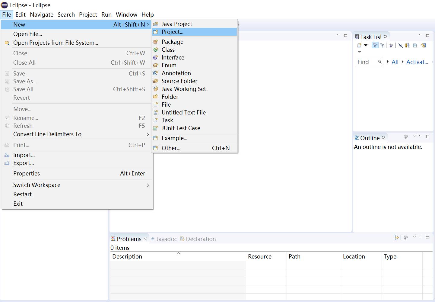Close the Outline view tab

point(384,138)
